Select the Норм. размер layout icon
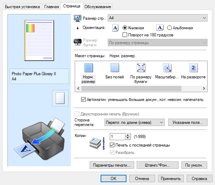Image resolution: width=215 pixels, height=185 pixels. (x=89, y=68)
